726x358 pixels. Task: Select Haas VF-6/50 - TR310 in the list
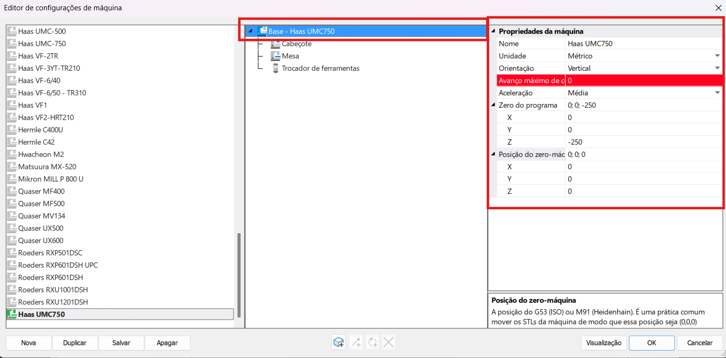[52, 93]
